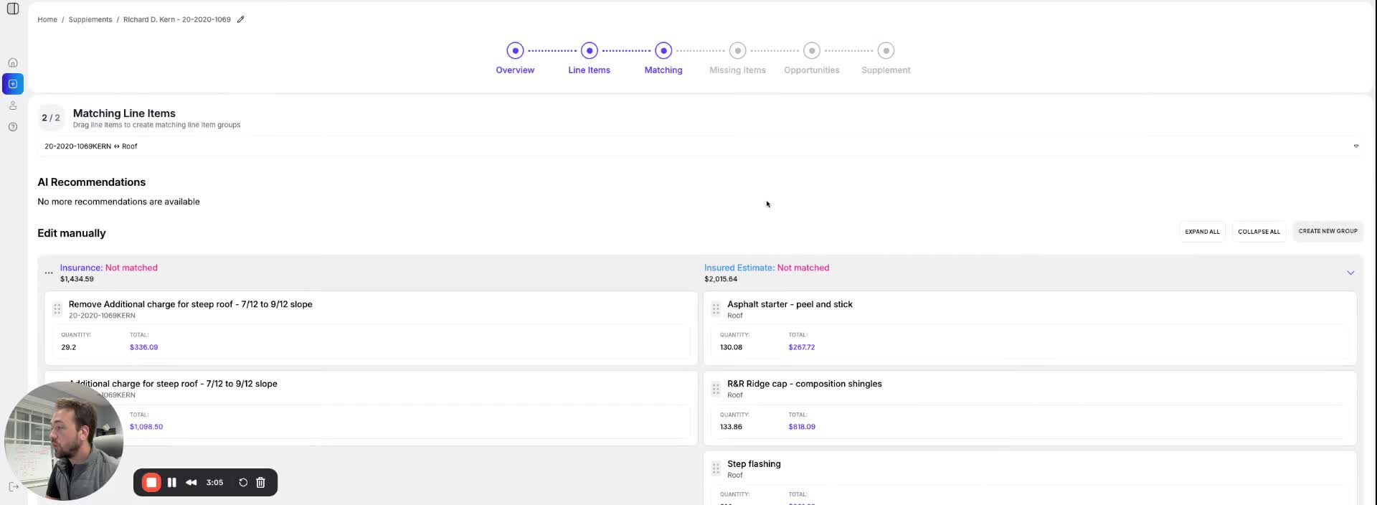Go to Supplement step
Viewport: 1377px width, 505px height.
[x=886, y=70]
